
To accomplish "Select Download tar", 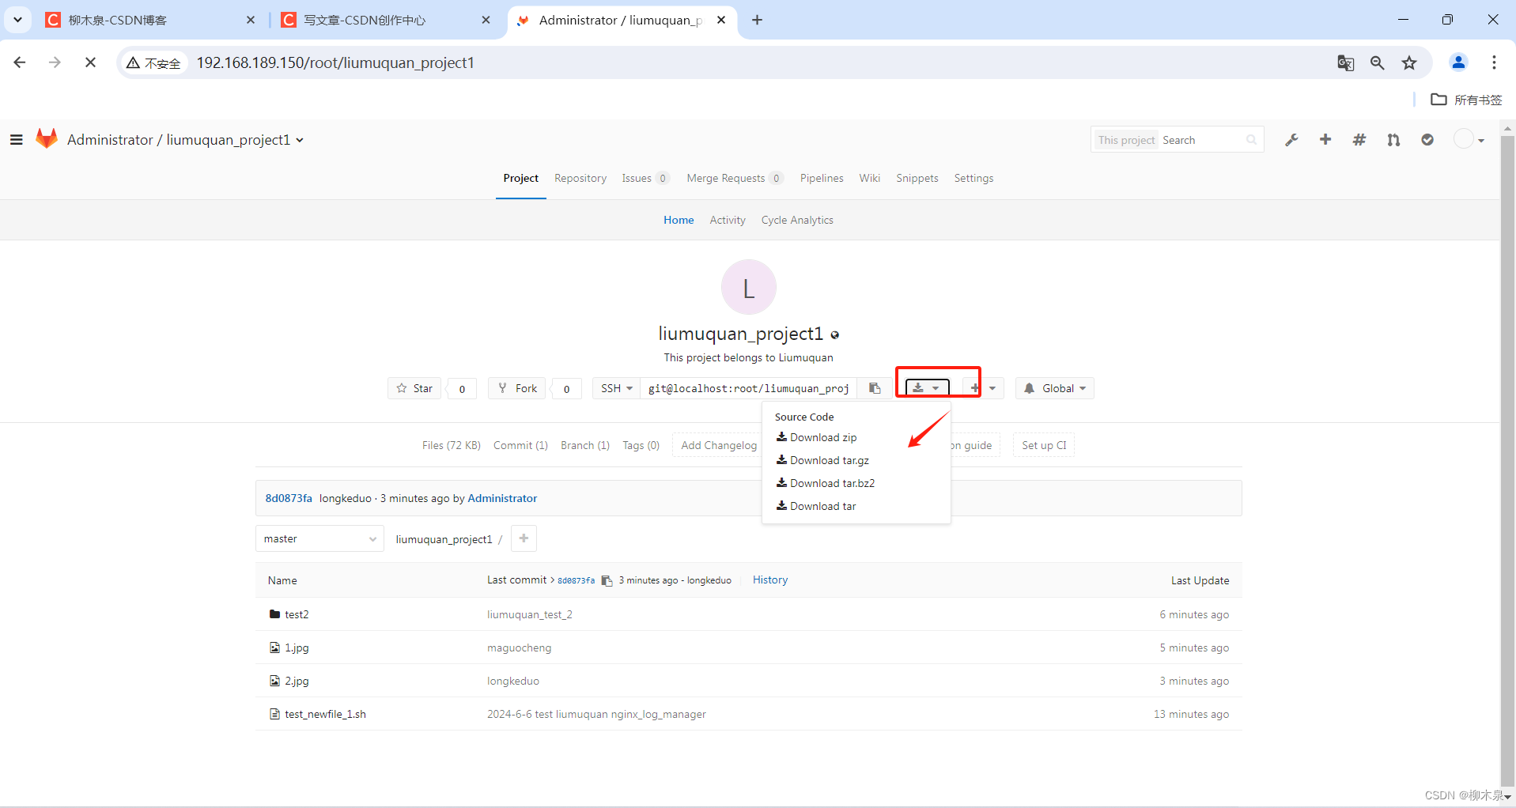I will pos(817,506).
